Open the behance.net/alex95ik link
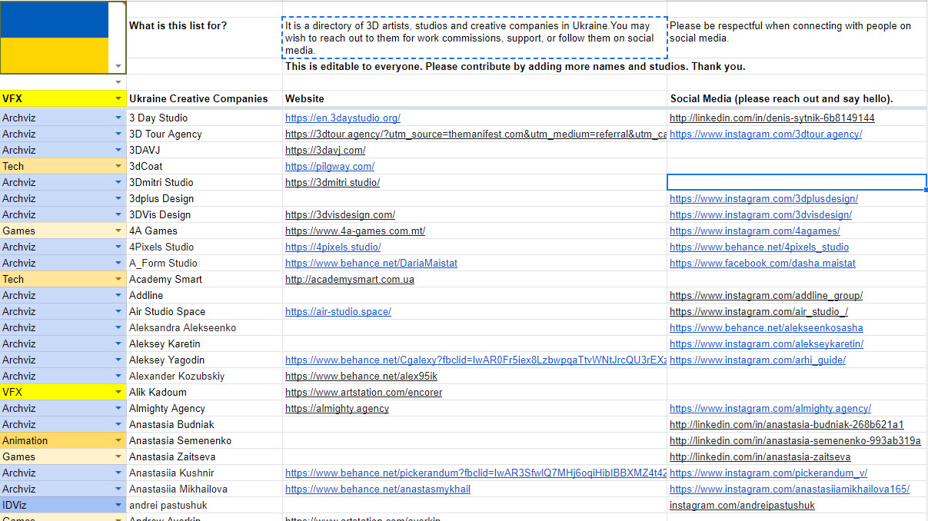This screenshot has width=928, height=521. click(361, 377)
